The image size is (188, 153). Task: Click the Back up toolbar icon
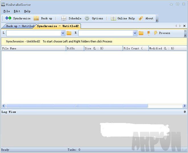click(36, 18)
